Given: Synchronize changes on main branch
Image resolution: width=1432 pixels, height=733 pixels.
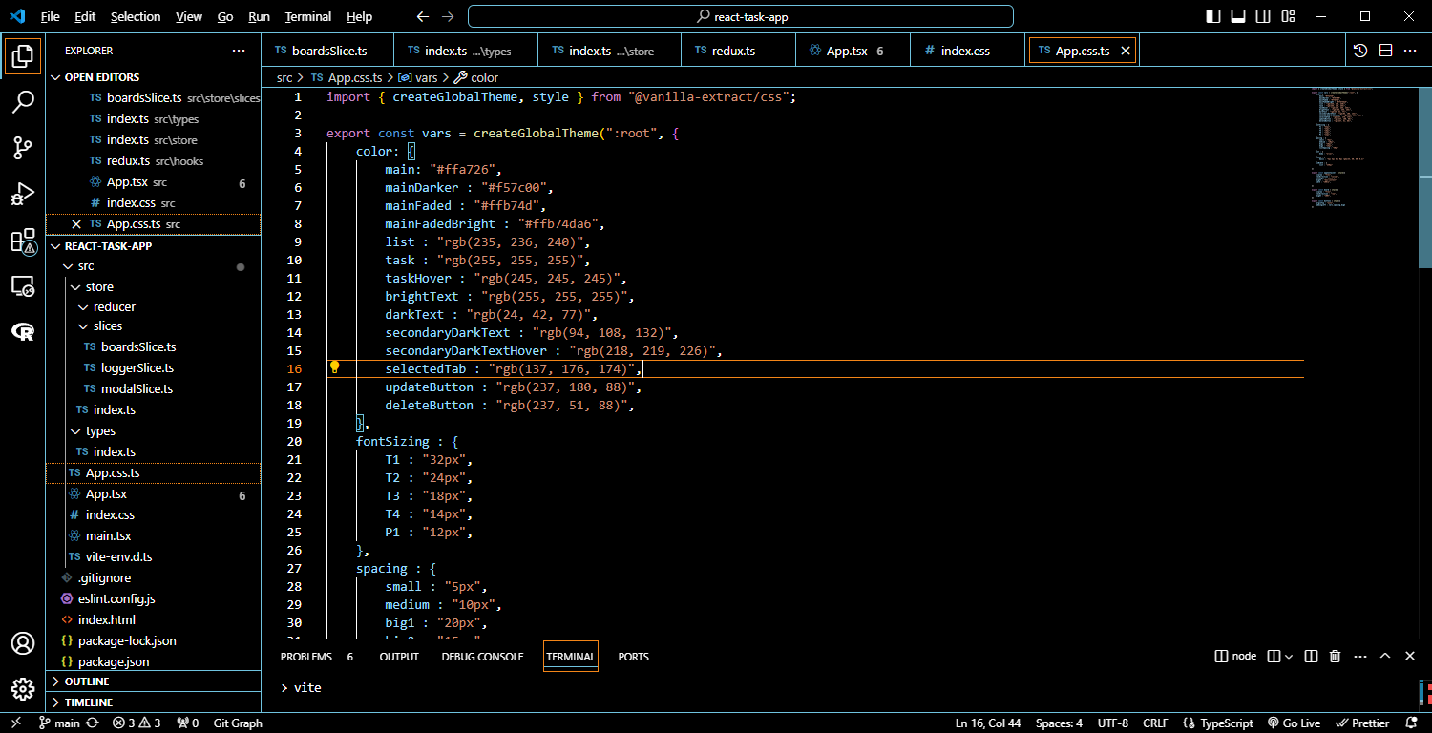Looking at the screenshot, I should 93,723.
